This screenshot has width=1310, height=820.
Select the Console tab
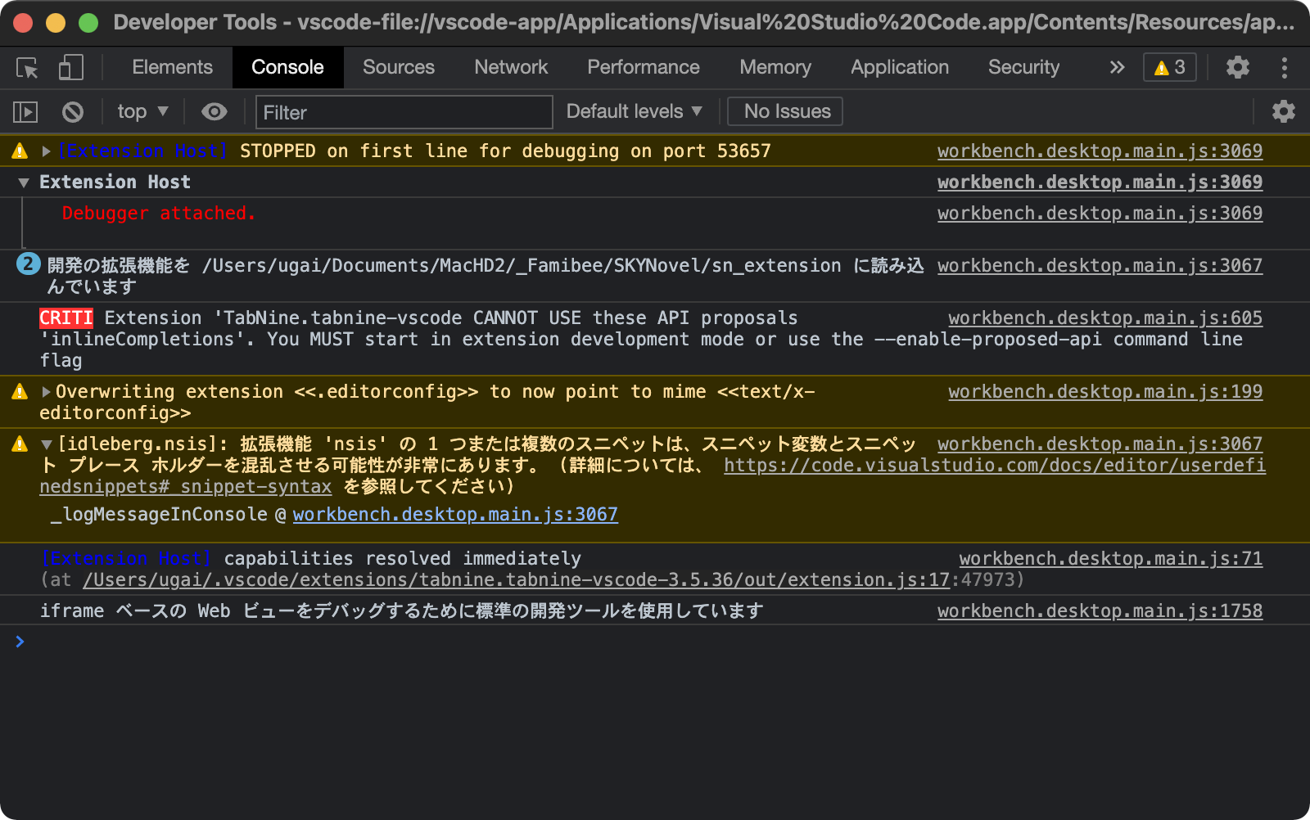click(287, 67)
